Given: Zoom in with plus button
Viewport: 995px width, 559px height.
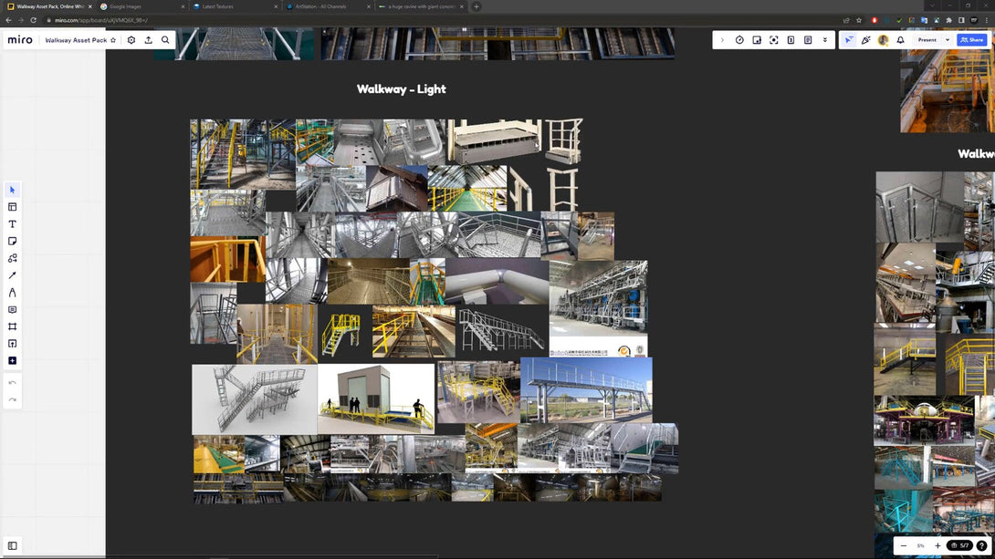Looking at the screenshot, I should click(x=937, y=545).
